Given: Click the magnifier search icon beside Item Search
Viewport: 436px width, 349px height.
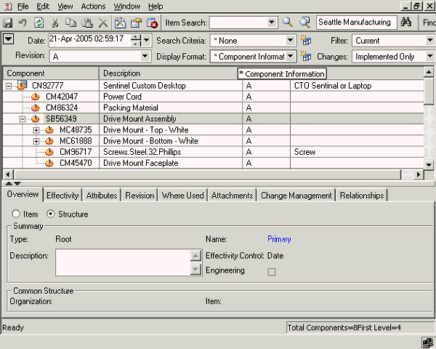Looking at the screenshot, I should 288,22.
